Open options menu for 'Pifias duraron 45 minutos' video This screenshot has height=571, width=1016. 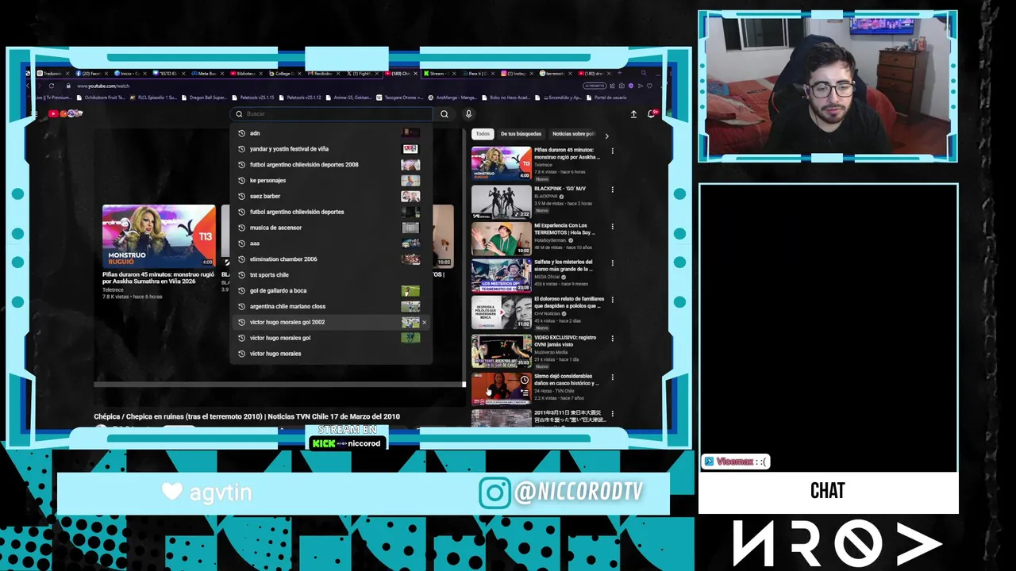click(612, 151)
